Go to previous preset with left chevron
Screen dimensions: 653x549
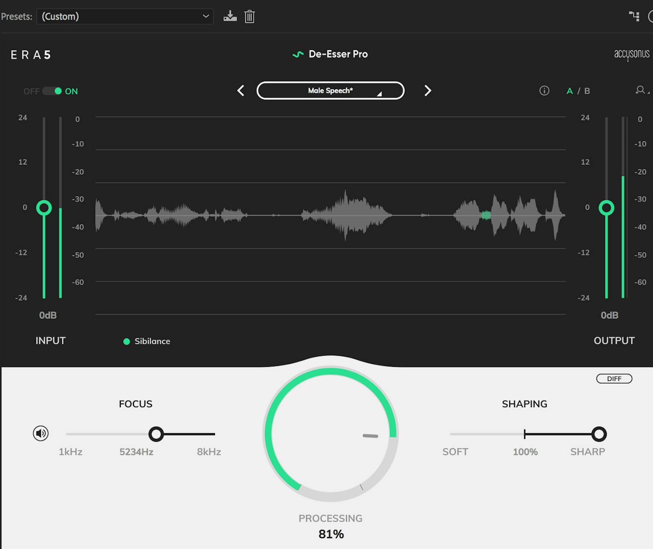[241, 91]
